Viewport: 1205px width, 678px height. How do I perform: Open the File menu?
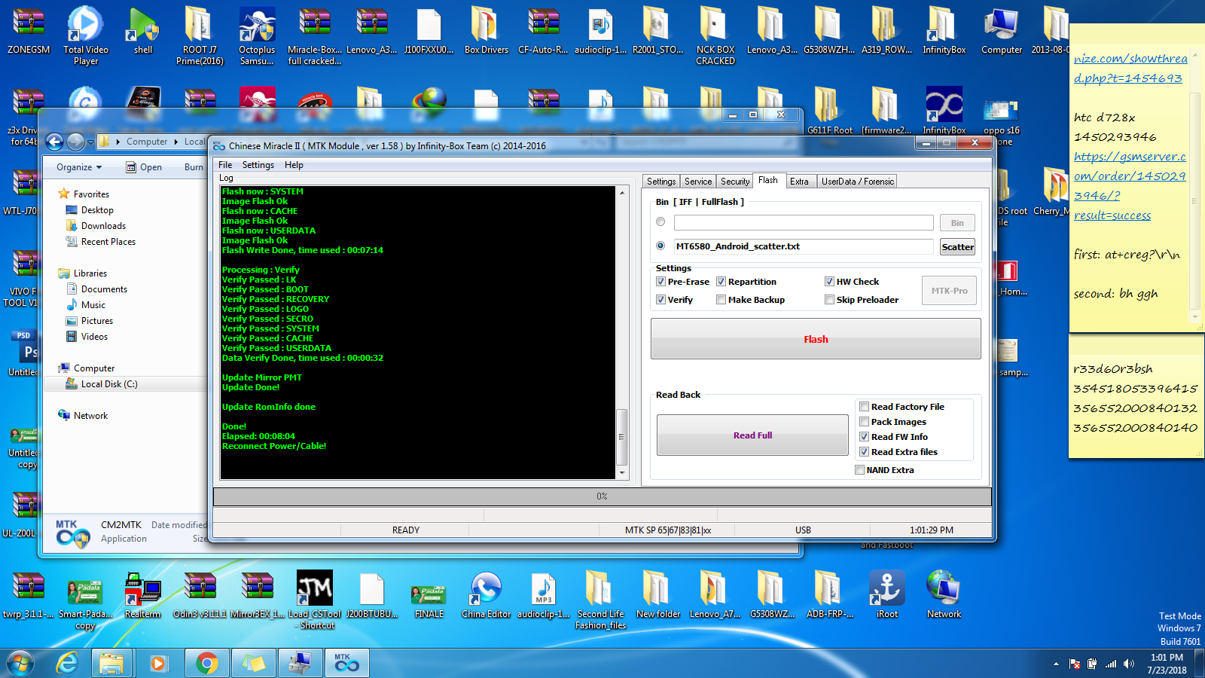[x=225, y=165]
